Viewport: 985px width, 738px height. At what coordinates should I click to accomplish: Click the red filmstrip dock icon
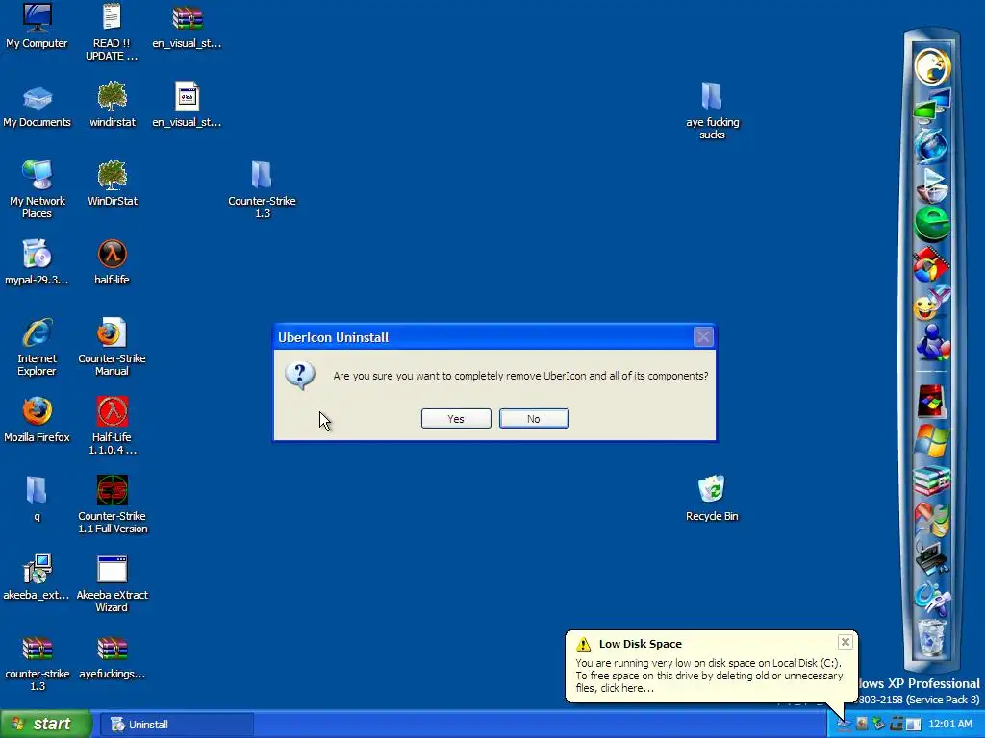coord(931,264)
